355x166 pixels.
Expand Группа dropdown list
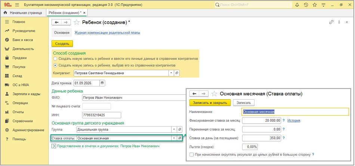tap(174, 129)
